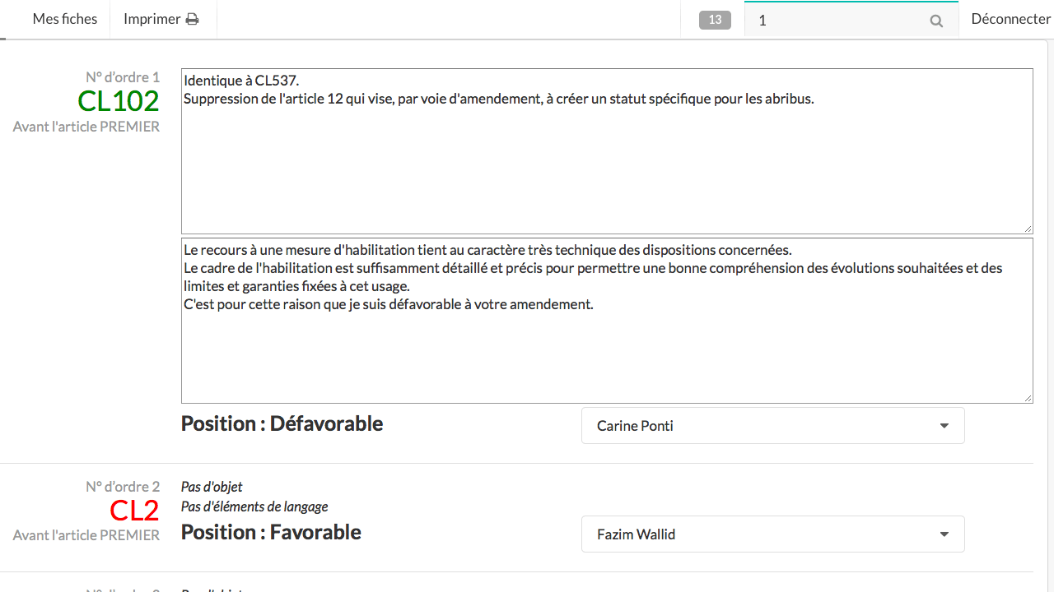Expand the Carine Ponti dropdown
This screenshot has height=592, width=1054.
point(772,426)
